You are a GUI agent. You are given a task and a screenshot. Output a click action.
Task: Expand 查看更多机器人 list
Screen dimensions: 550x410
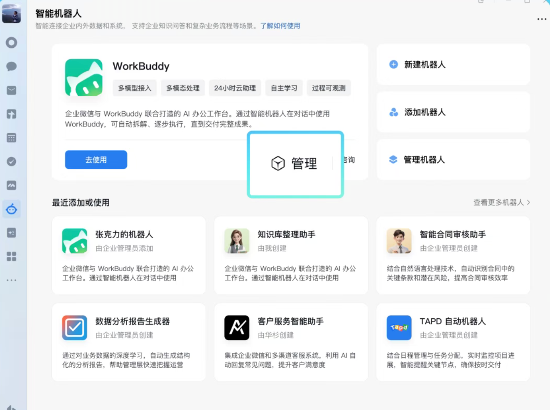tap(502, 203)
